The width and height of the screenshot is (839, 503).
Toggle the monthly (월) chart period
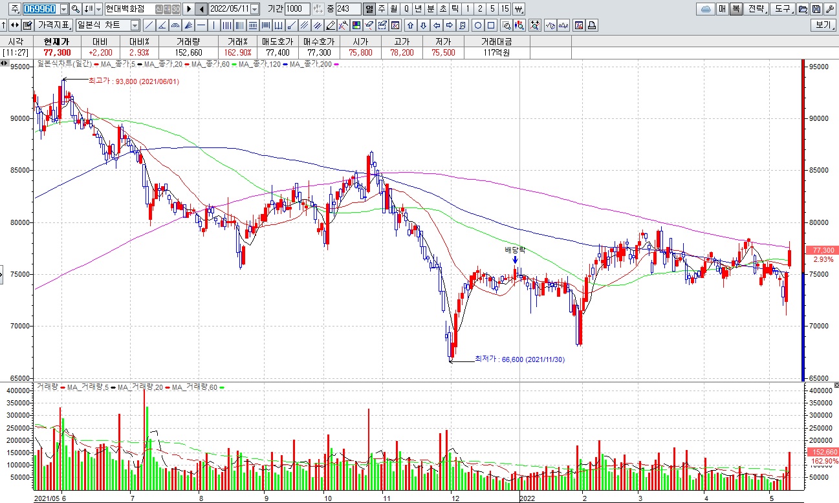[x=393, y=9]
